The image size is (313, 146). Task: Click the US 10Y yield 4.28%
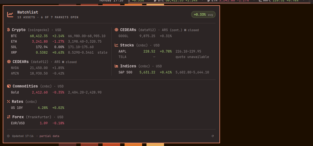[43, 108]
